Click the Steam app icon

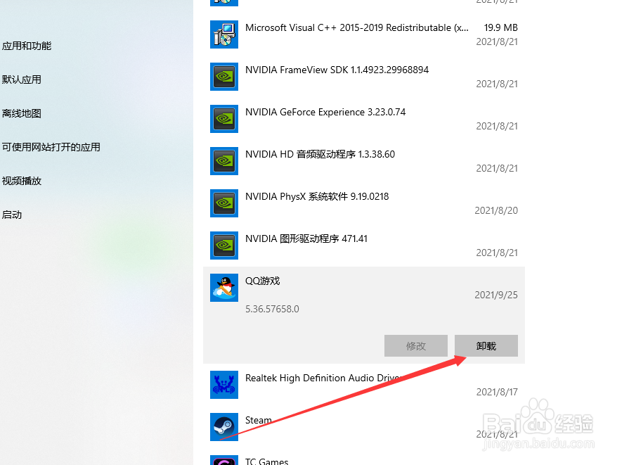[x=224, y=427]
